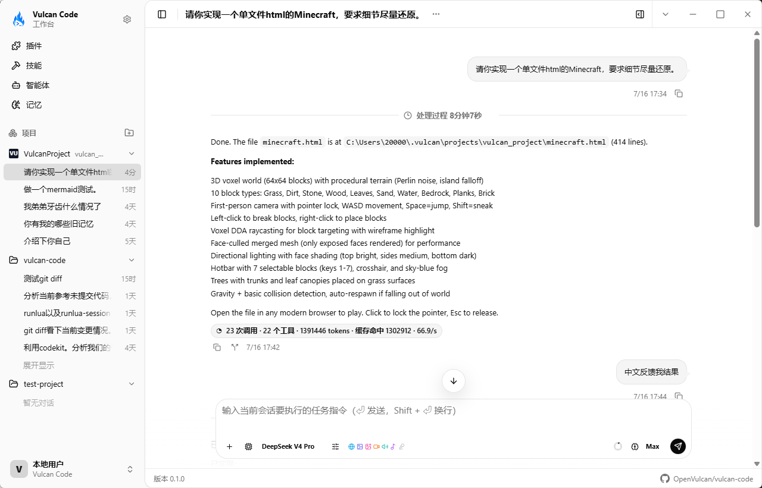The image size is (762, 488).
Task: Open the 你有我的哪些旧记忆 conversation
Action: click(72, 224)
